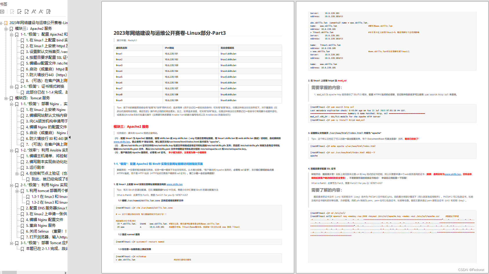The width and height of the screenshot is (489, 274).
Task: Increase bookmark font size with A+ icon
Action: point(34,12)
